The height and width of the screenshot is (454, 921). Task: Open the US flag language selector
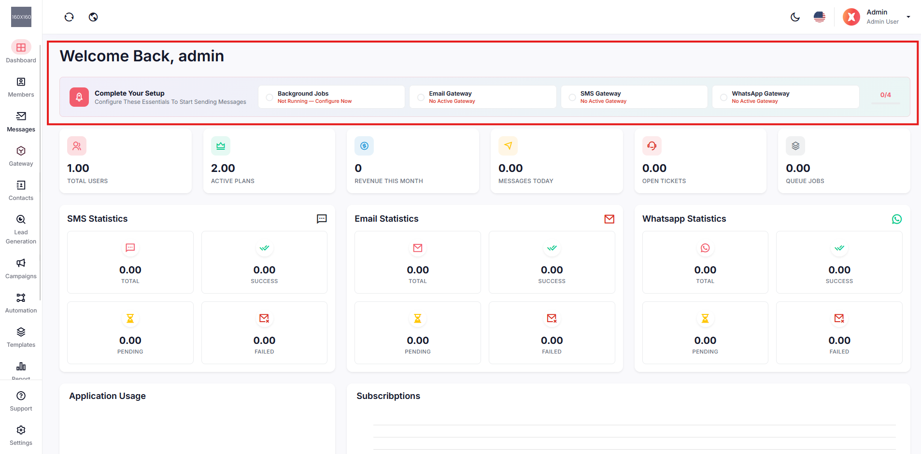click(x=819, y=17)
